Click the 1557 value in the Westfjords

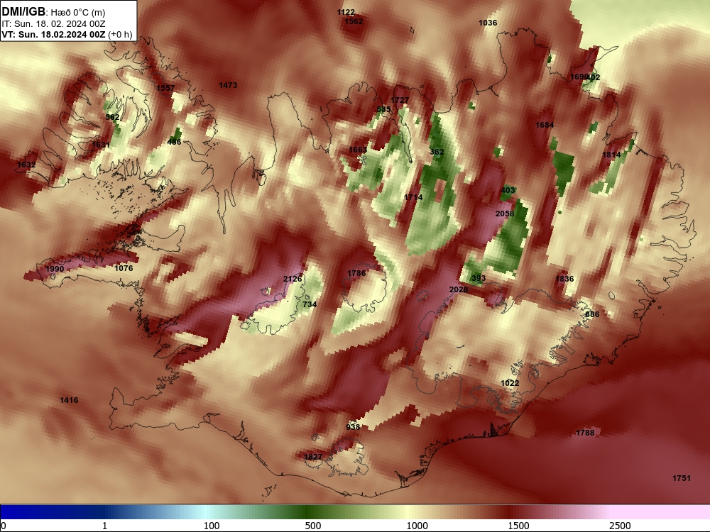[165, 88]
